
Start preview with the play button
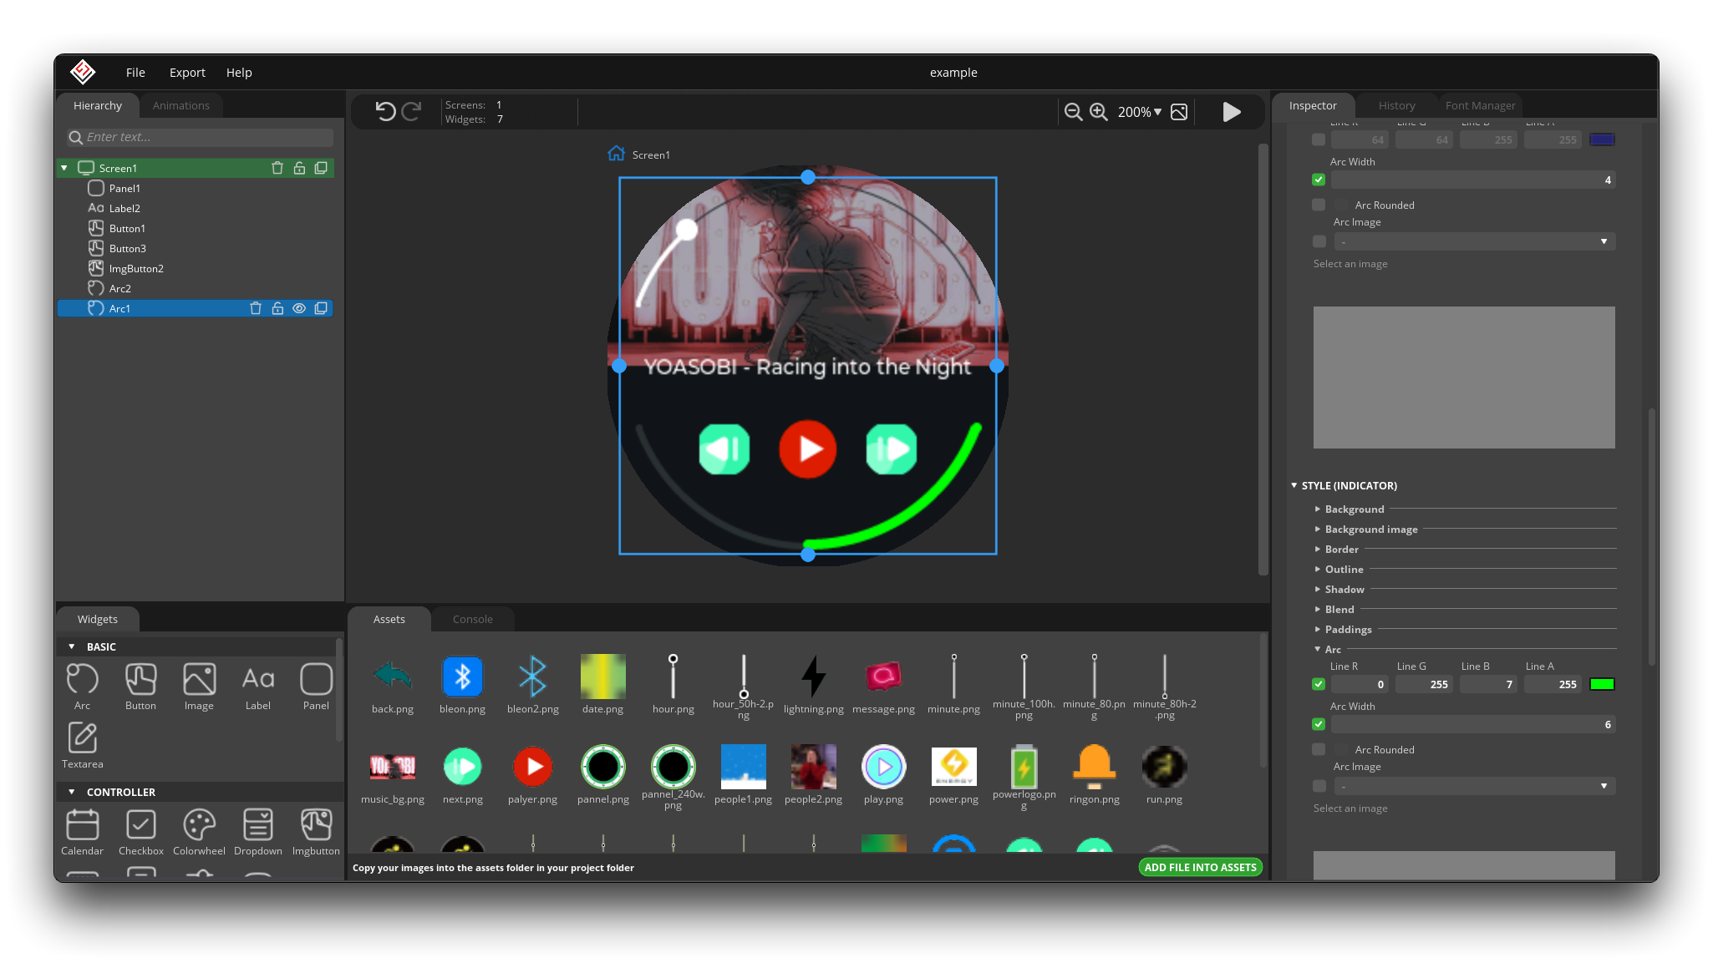click(x=1232, y=112)
